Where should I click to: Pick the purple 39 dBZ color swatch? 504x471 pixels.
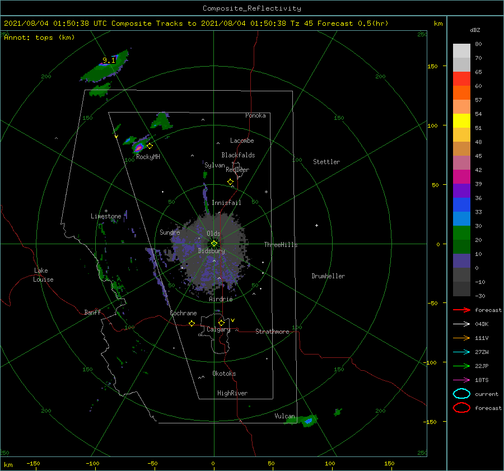coord(461,190)
